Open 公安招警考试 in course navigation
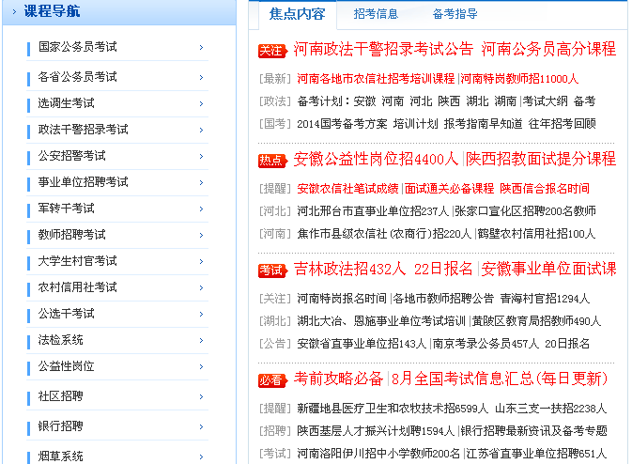632x464 pixels. [x=71, y=156]
